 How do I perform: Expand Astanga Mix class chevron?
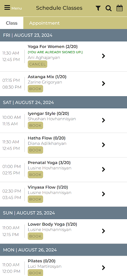coord(104,83)
